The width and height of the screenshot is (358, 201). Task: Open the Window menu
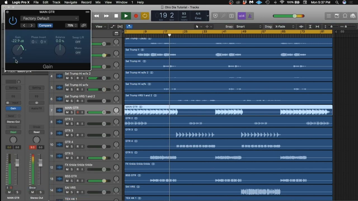(x=122, y=2)
